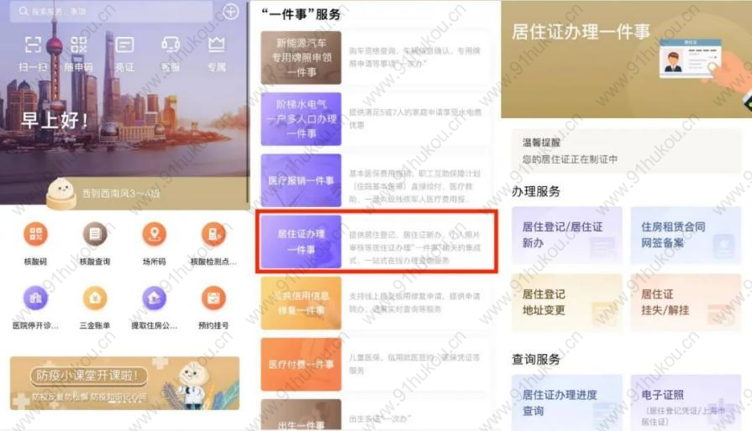Viewport: 752px width, 431px height.
Task: Tap the 随申码 QR code icon
Action: point(79,45)
